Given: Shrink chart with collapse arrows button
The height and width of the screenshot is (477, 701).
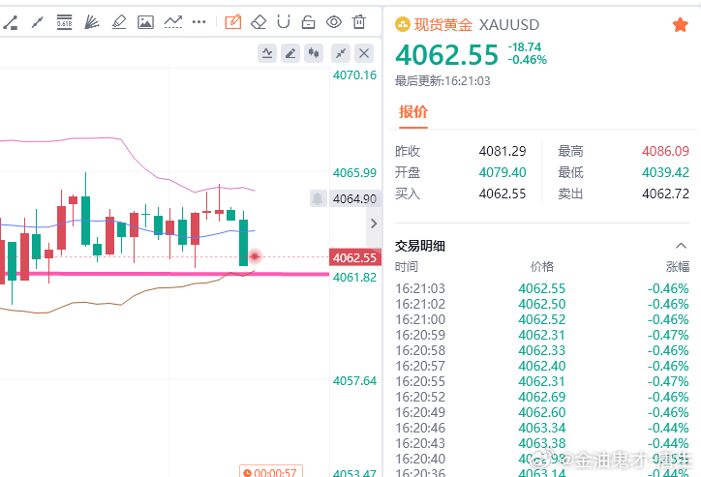Looking at the screenshot, I should [x=341, y=53].
